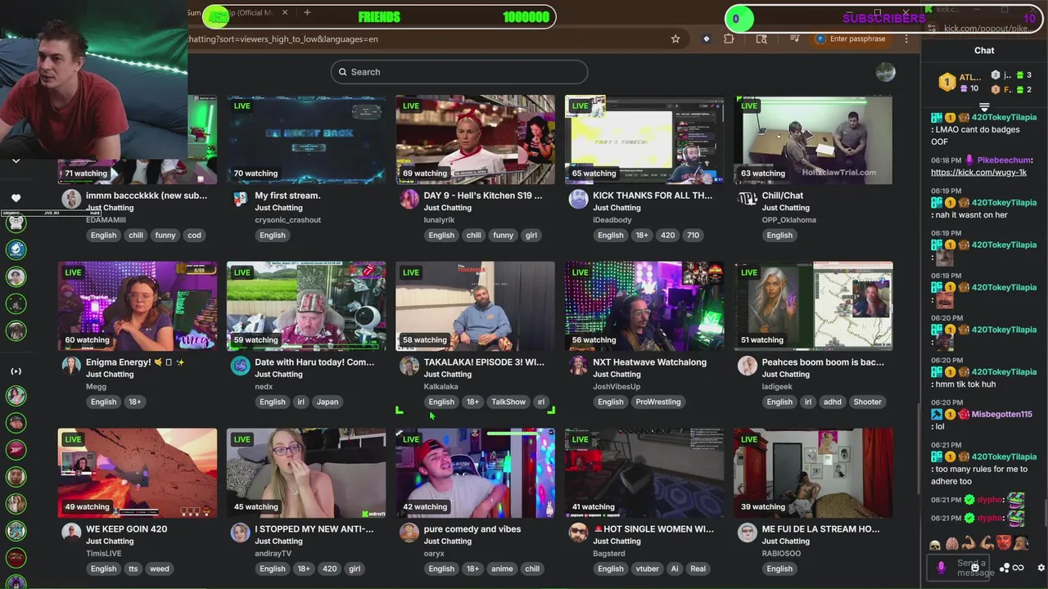The width and height of the screenshot is (1048, 589).
Task: Open lunalyrik channel avatar
Action: pos(409,199)
